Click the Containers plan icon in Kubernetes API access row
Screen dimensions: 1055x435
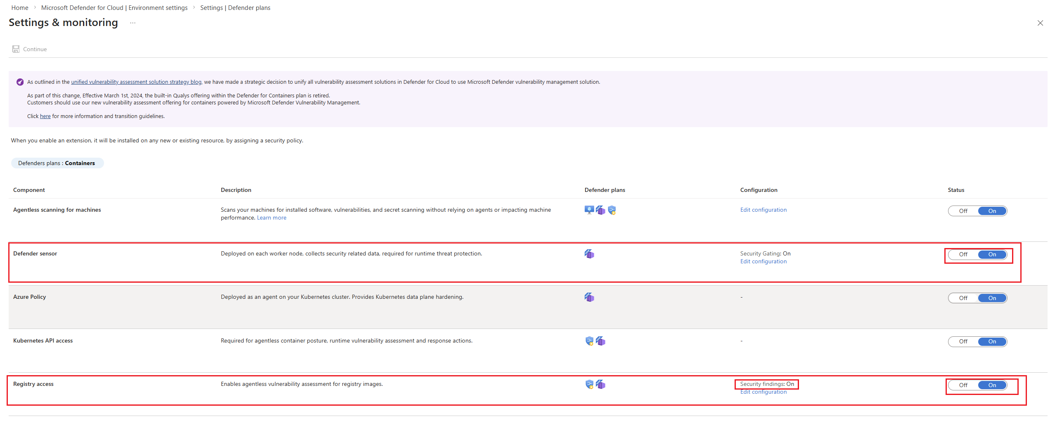pyautogui.click(x=600, y=341)
